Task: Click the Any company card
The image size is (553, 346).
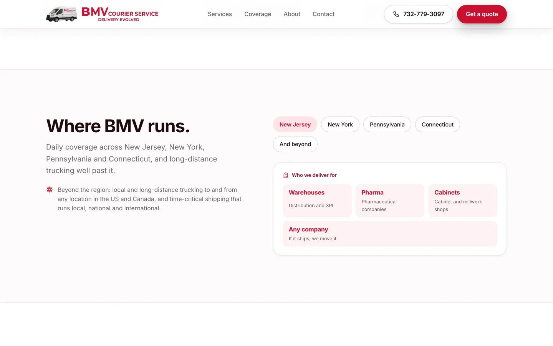Action: (x=390, y=234)
